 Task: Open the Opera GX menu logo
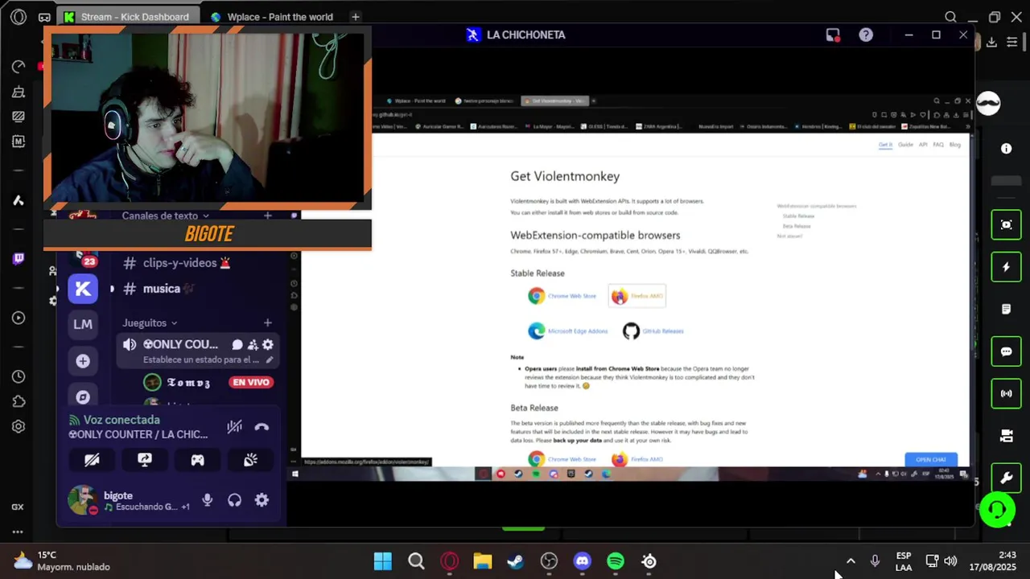[19, 17]
